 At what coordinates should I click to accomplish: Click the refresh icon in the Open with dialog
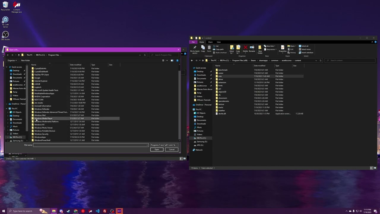click(145, 55)
